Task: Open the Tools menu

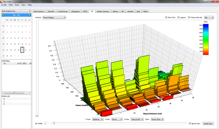Action: [17, 5]
